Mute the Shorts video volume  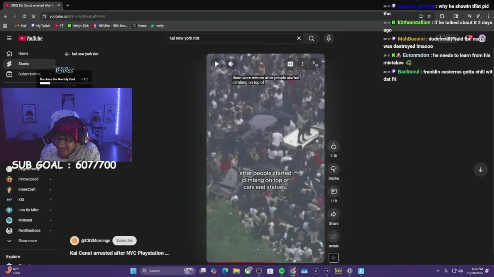pyautogui.click(x=231, y=64)
